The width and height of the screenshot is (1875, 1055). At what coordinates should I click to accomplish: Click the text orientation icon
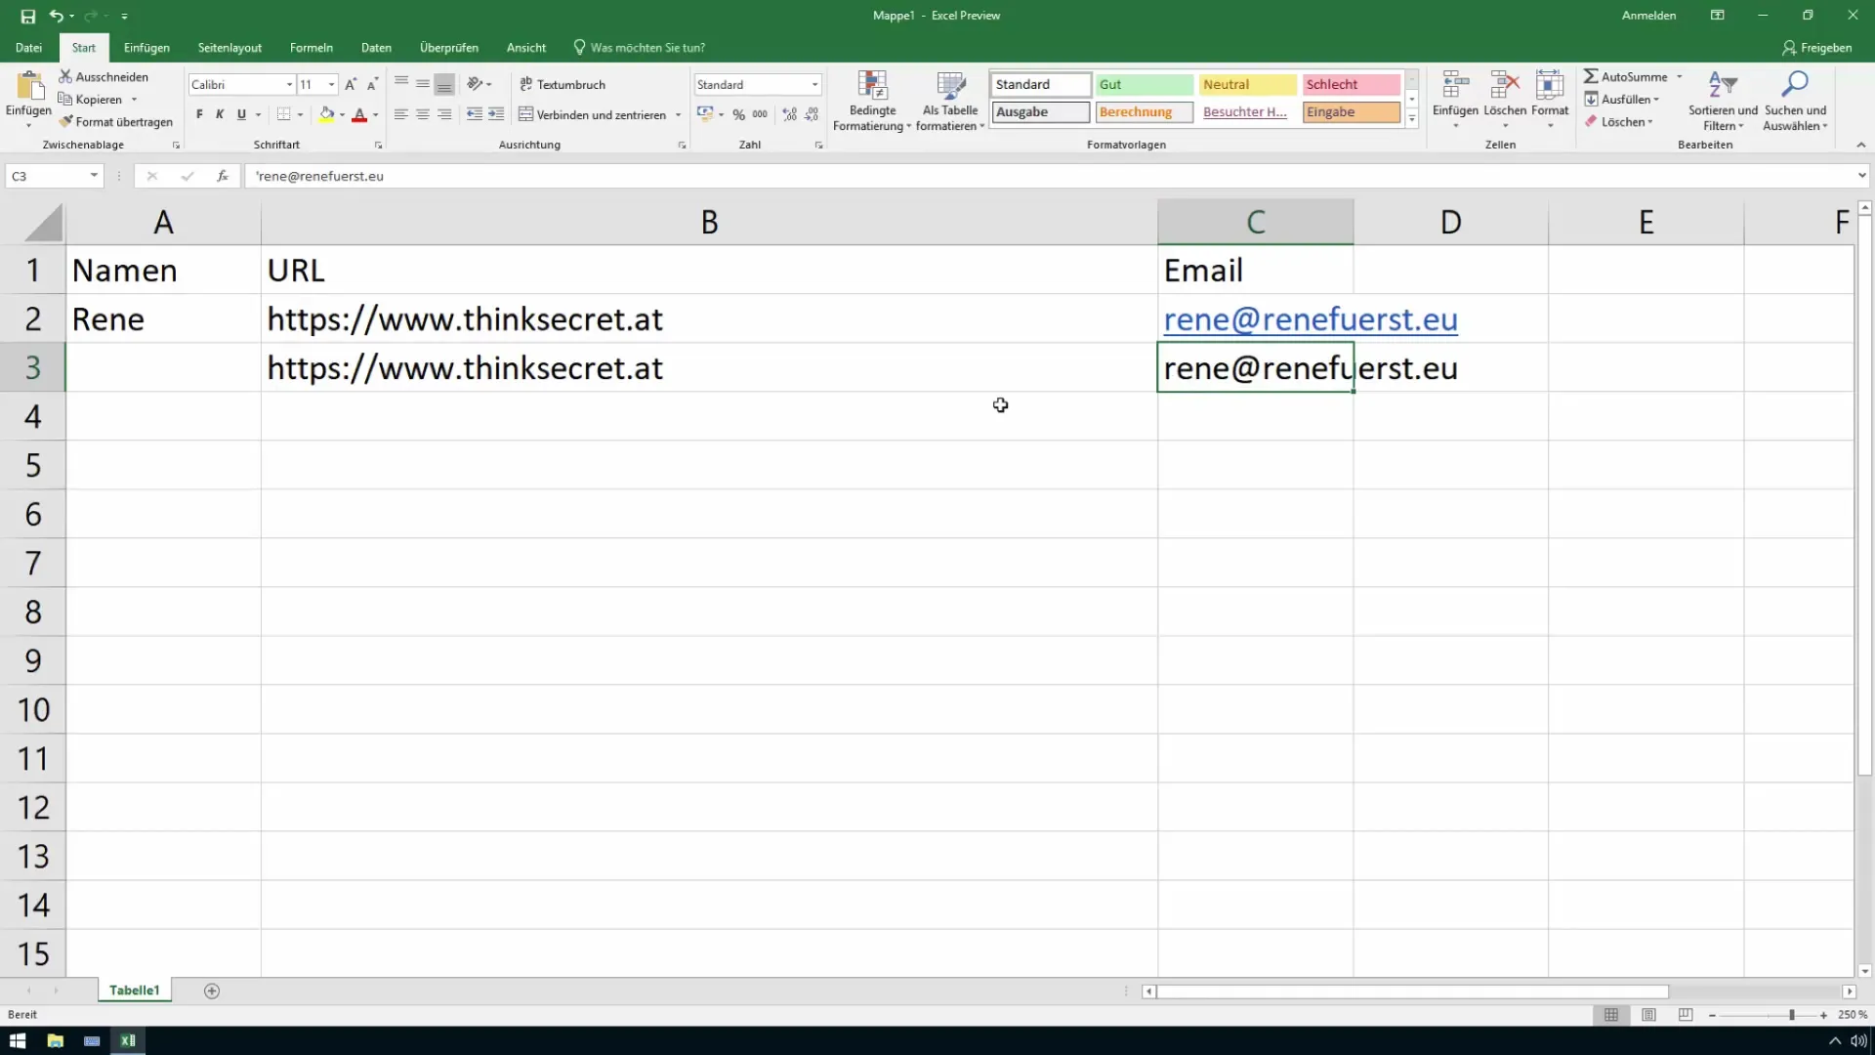pos(475,84)
